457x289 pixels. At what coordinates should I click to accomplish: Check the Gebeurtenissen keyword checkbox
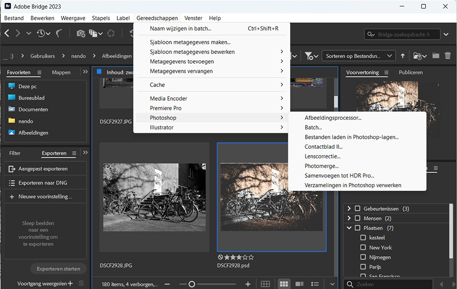pyautogui.click(x=358, y=209)
